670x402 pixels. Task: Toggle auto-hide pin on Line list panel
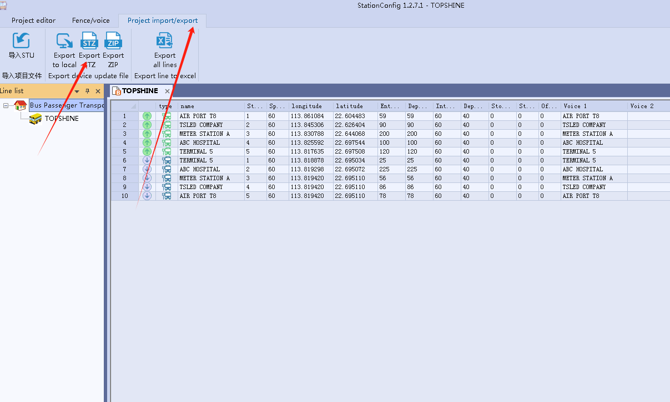point(87,91)
